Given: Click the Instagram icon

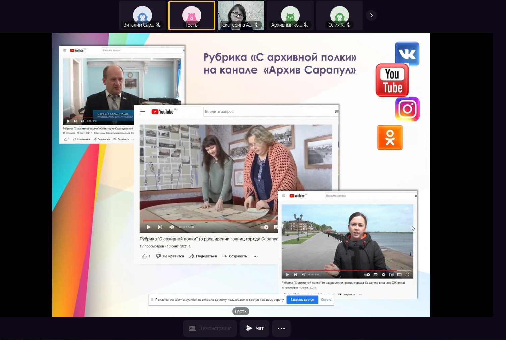Looking at the screenshot, I should 407,109.
